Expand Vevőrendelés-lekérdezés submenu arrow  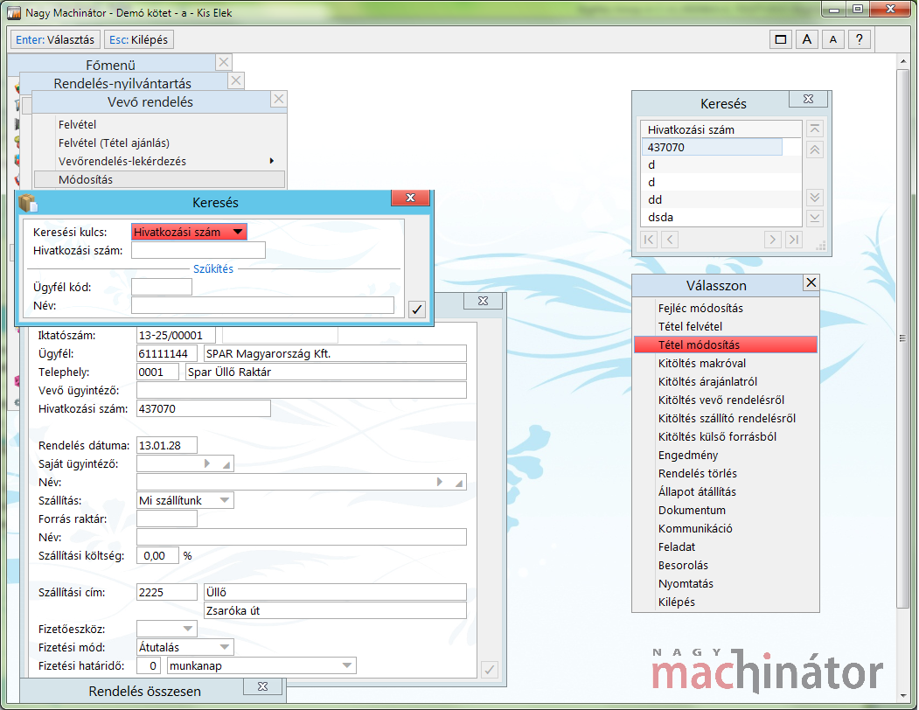[x=271, y=161]
